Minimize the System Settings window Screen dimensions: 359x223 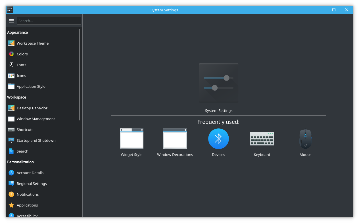tap(321, 10)
